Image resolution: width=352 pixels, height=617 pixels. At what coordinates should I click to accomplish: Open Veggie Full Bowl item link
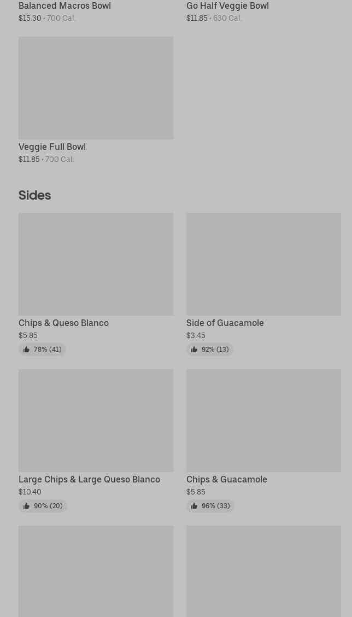coord(52,147)
